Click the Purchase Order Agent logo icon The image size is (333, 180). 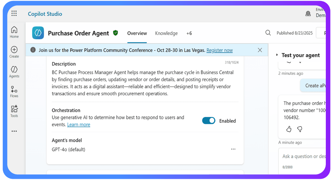click(38, 33)
